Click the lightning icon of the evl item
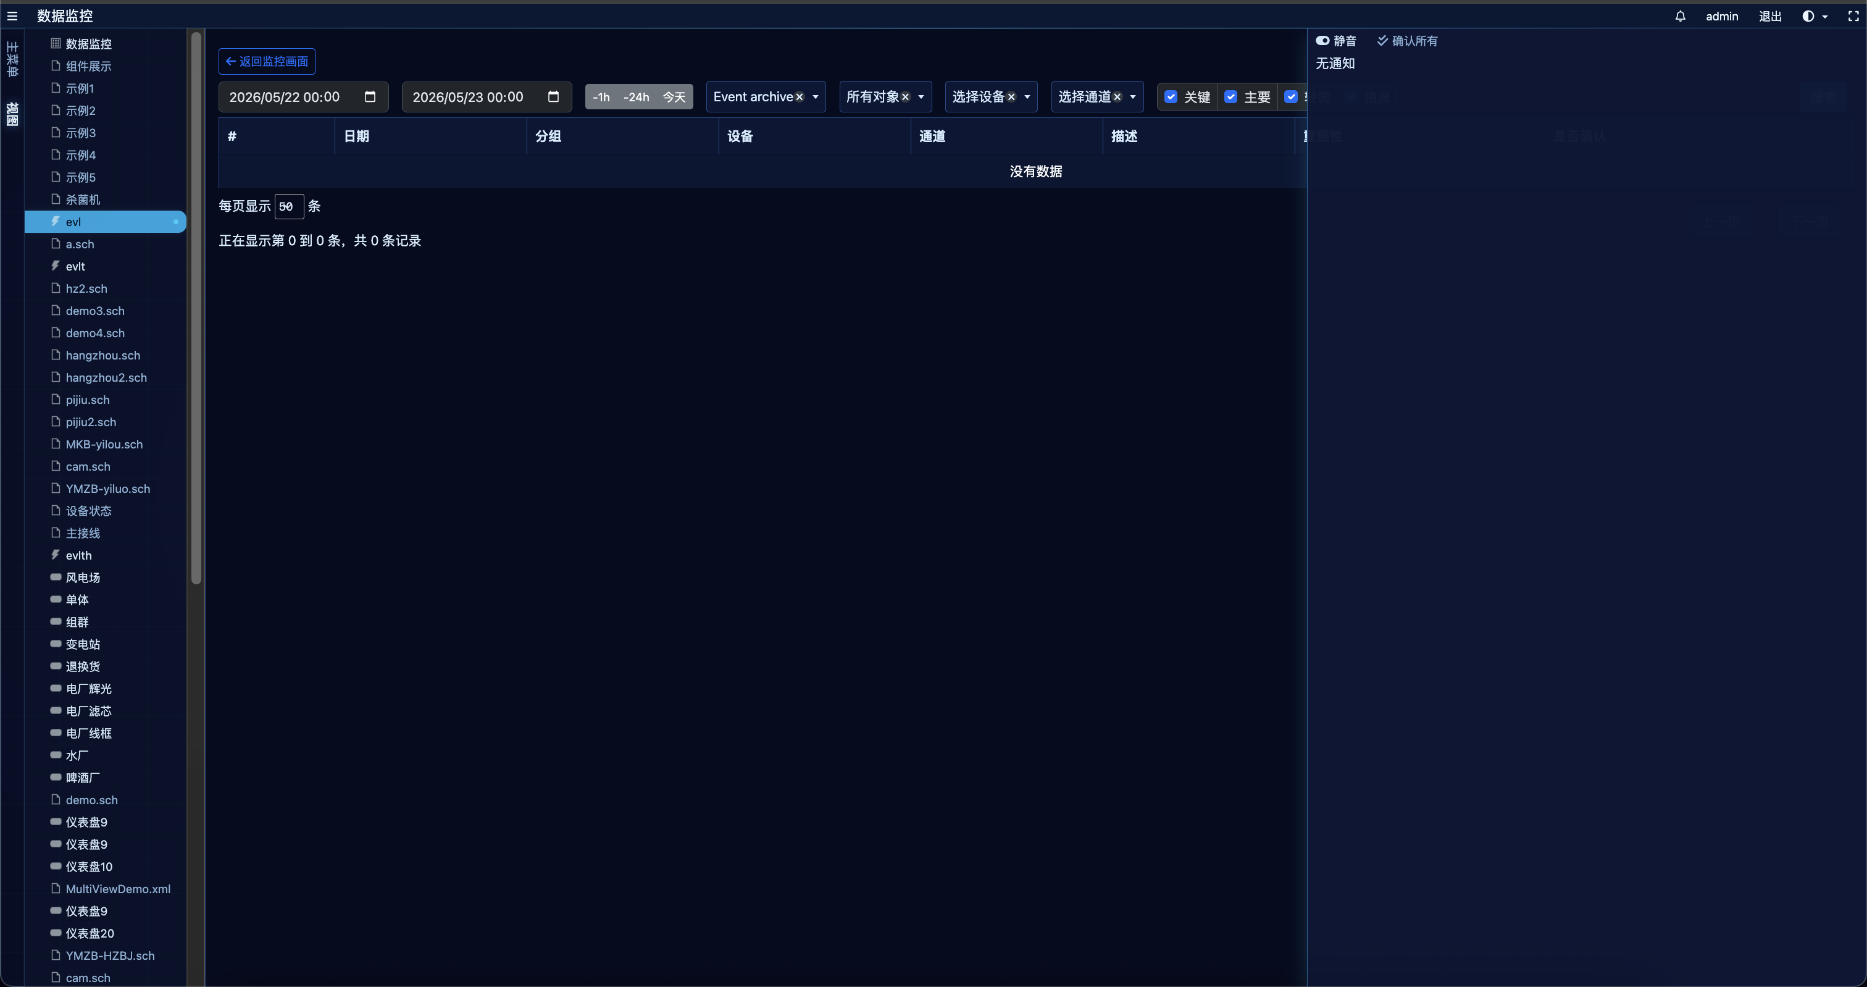1867x987 pixels. (x=55, y=221)
